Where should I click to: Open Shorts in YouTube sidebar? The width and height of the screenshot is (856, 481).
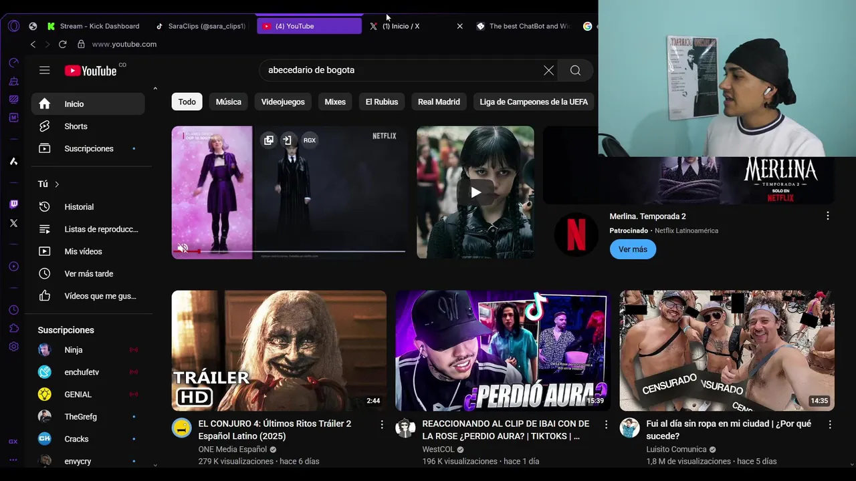tap(88, 126)
